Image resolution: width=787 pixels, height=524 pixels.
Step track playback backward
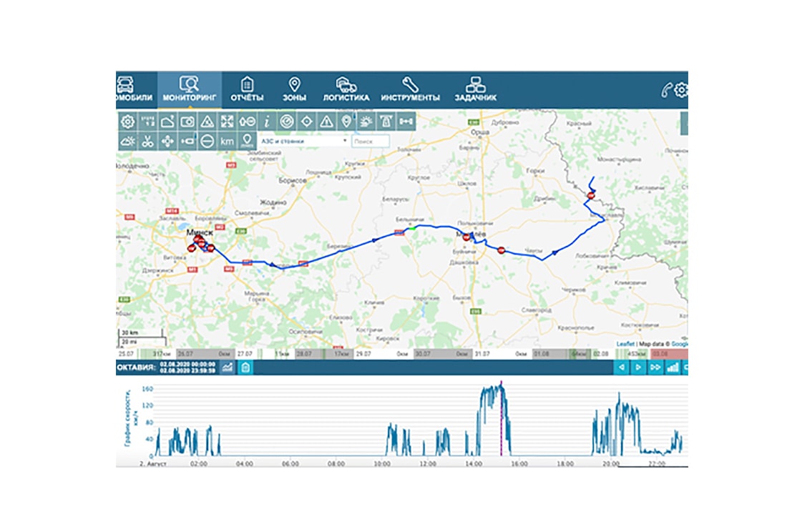(x=621, y=367)
